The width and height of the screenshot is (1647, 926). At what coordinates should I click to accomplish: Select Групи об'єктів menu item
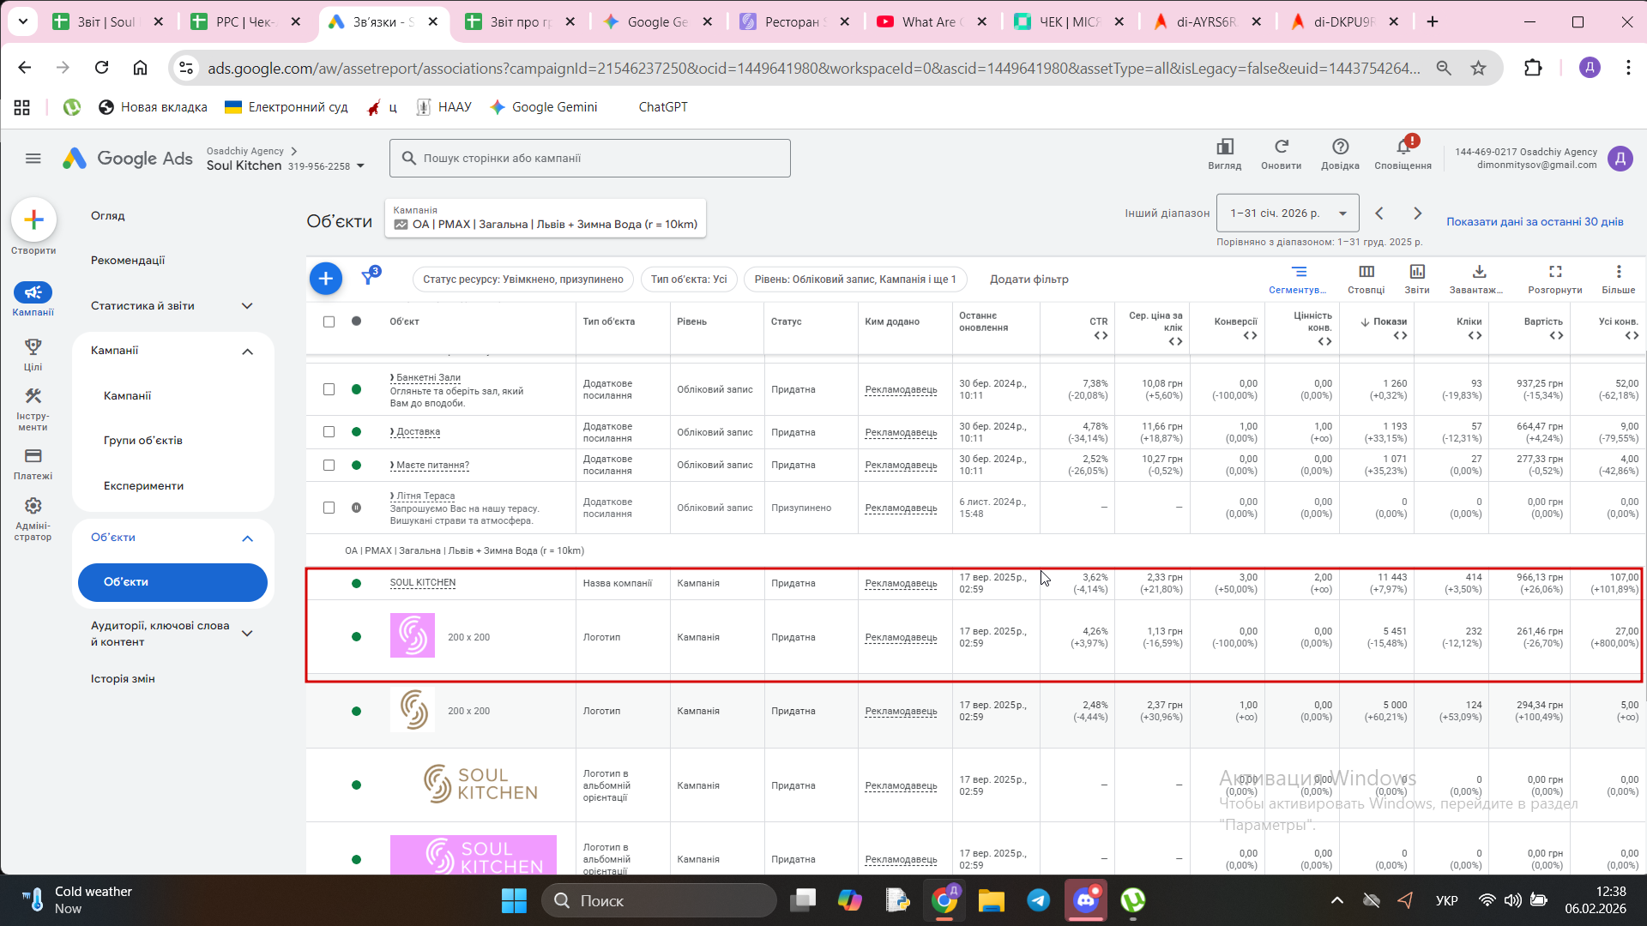coord(143,441)
